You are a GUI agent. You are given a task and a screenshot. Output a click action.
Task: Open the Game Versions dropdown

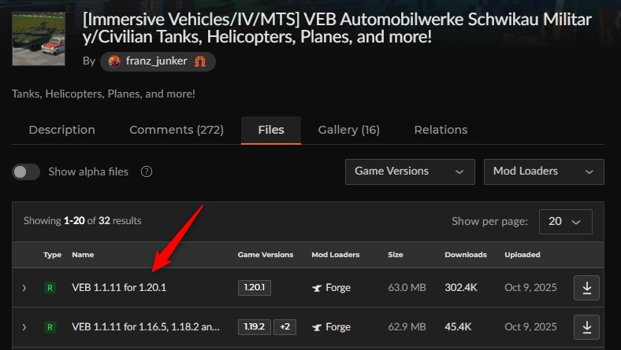[410, 171]
